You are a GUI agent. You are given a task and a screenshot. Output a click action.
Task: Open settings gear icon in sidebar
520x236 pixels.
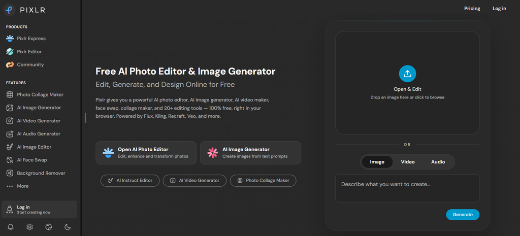[29, 227]
